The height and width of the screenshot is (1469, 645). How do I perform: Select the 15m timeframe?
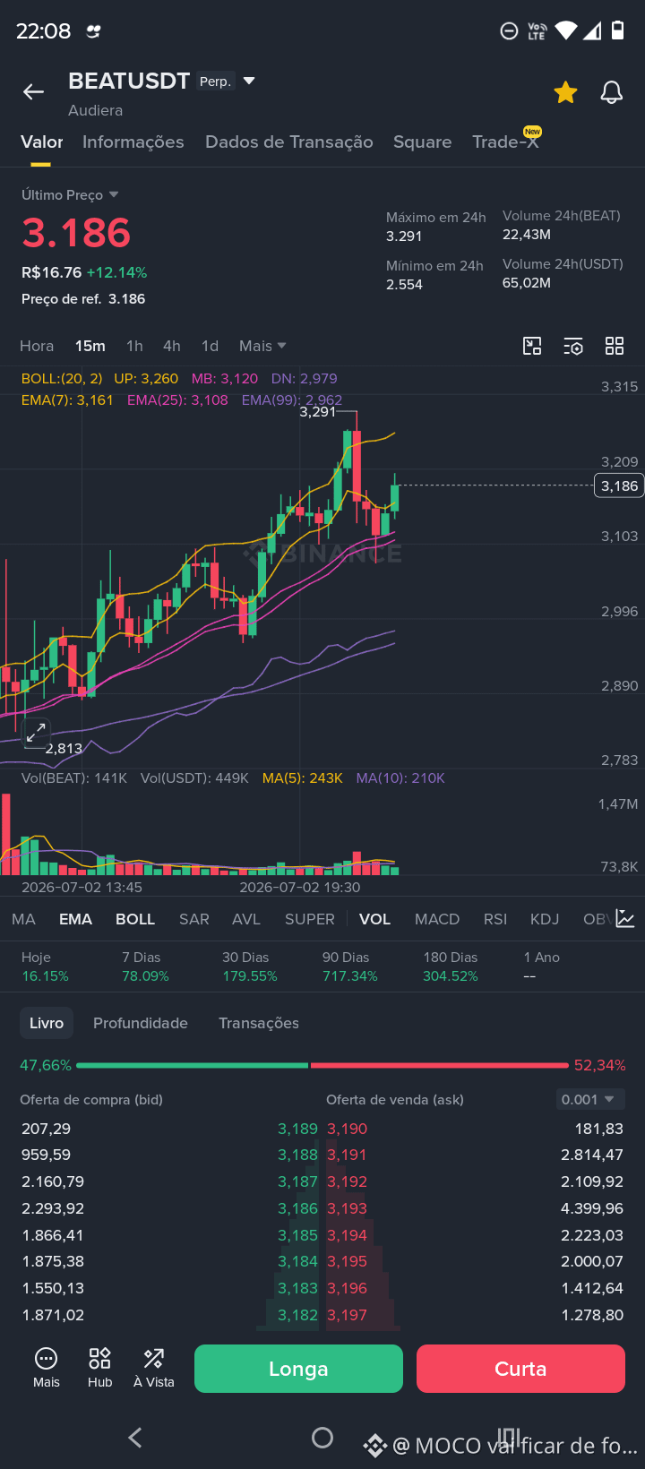click(x=90, y=346)
